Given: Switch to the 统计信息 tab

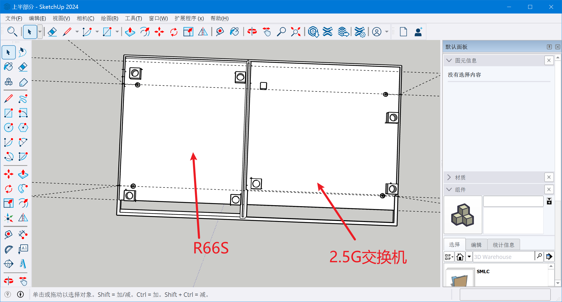Looking at the screenshot, I should tap(503, 245).
